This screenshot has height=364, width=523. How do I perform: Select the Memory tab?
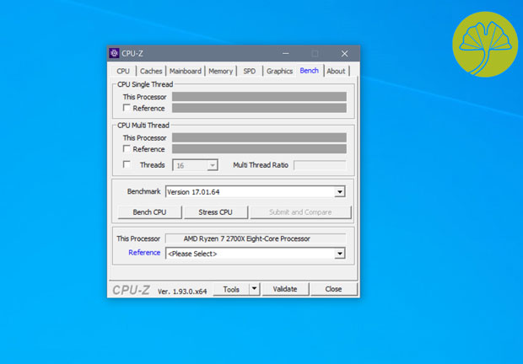coord(220,72)
